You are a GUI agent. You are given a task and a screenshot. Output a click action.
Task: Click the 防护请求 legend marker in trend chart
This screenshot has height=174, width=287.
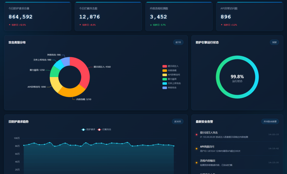(x=83, y=130)
